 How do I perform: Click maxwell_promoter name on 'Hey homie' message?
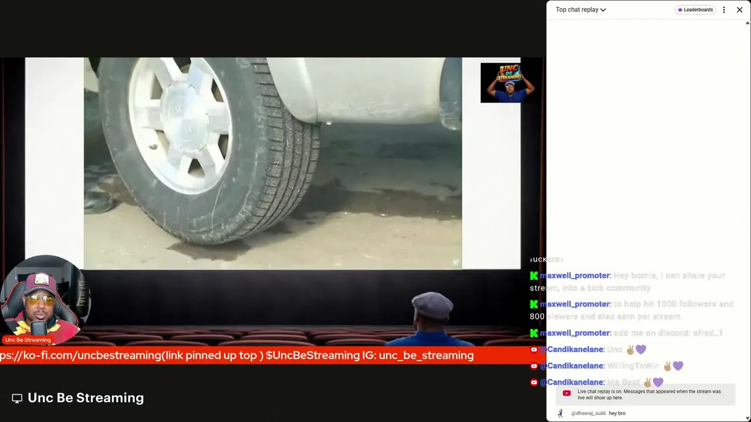[x=575, y=275]
